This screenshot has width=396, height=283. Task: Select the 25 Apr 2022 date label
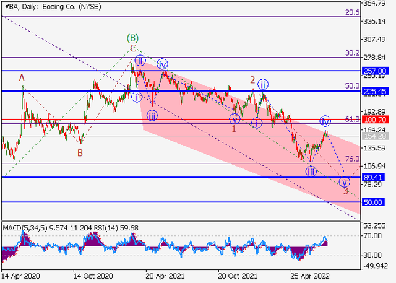point(309,276)
